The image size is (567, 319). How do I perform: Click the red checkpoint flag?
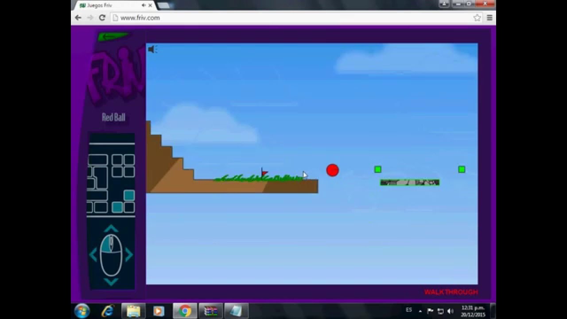[264, 172]
